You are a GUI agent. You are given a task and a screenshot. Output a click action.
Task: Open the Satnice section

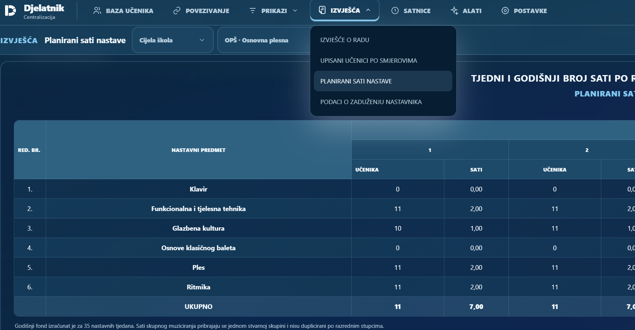(x=411, y=11)
